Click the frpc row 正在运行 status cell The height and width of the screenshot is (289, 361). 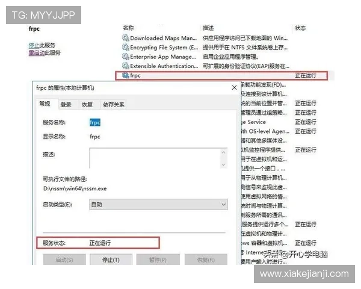pos(306,75)
